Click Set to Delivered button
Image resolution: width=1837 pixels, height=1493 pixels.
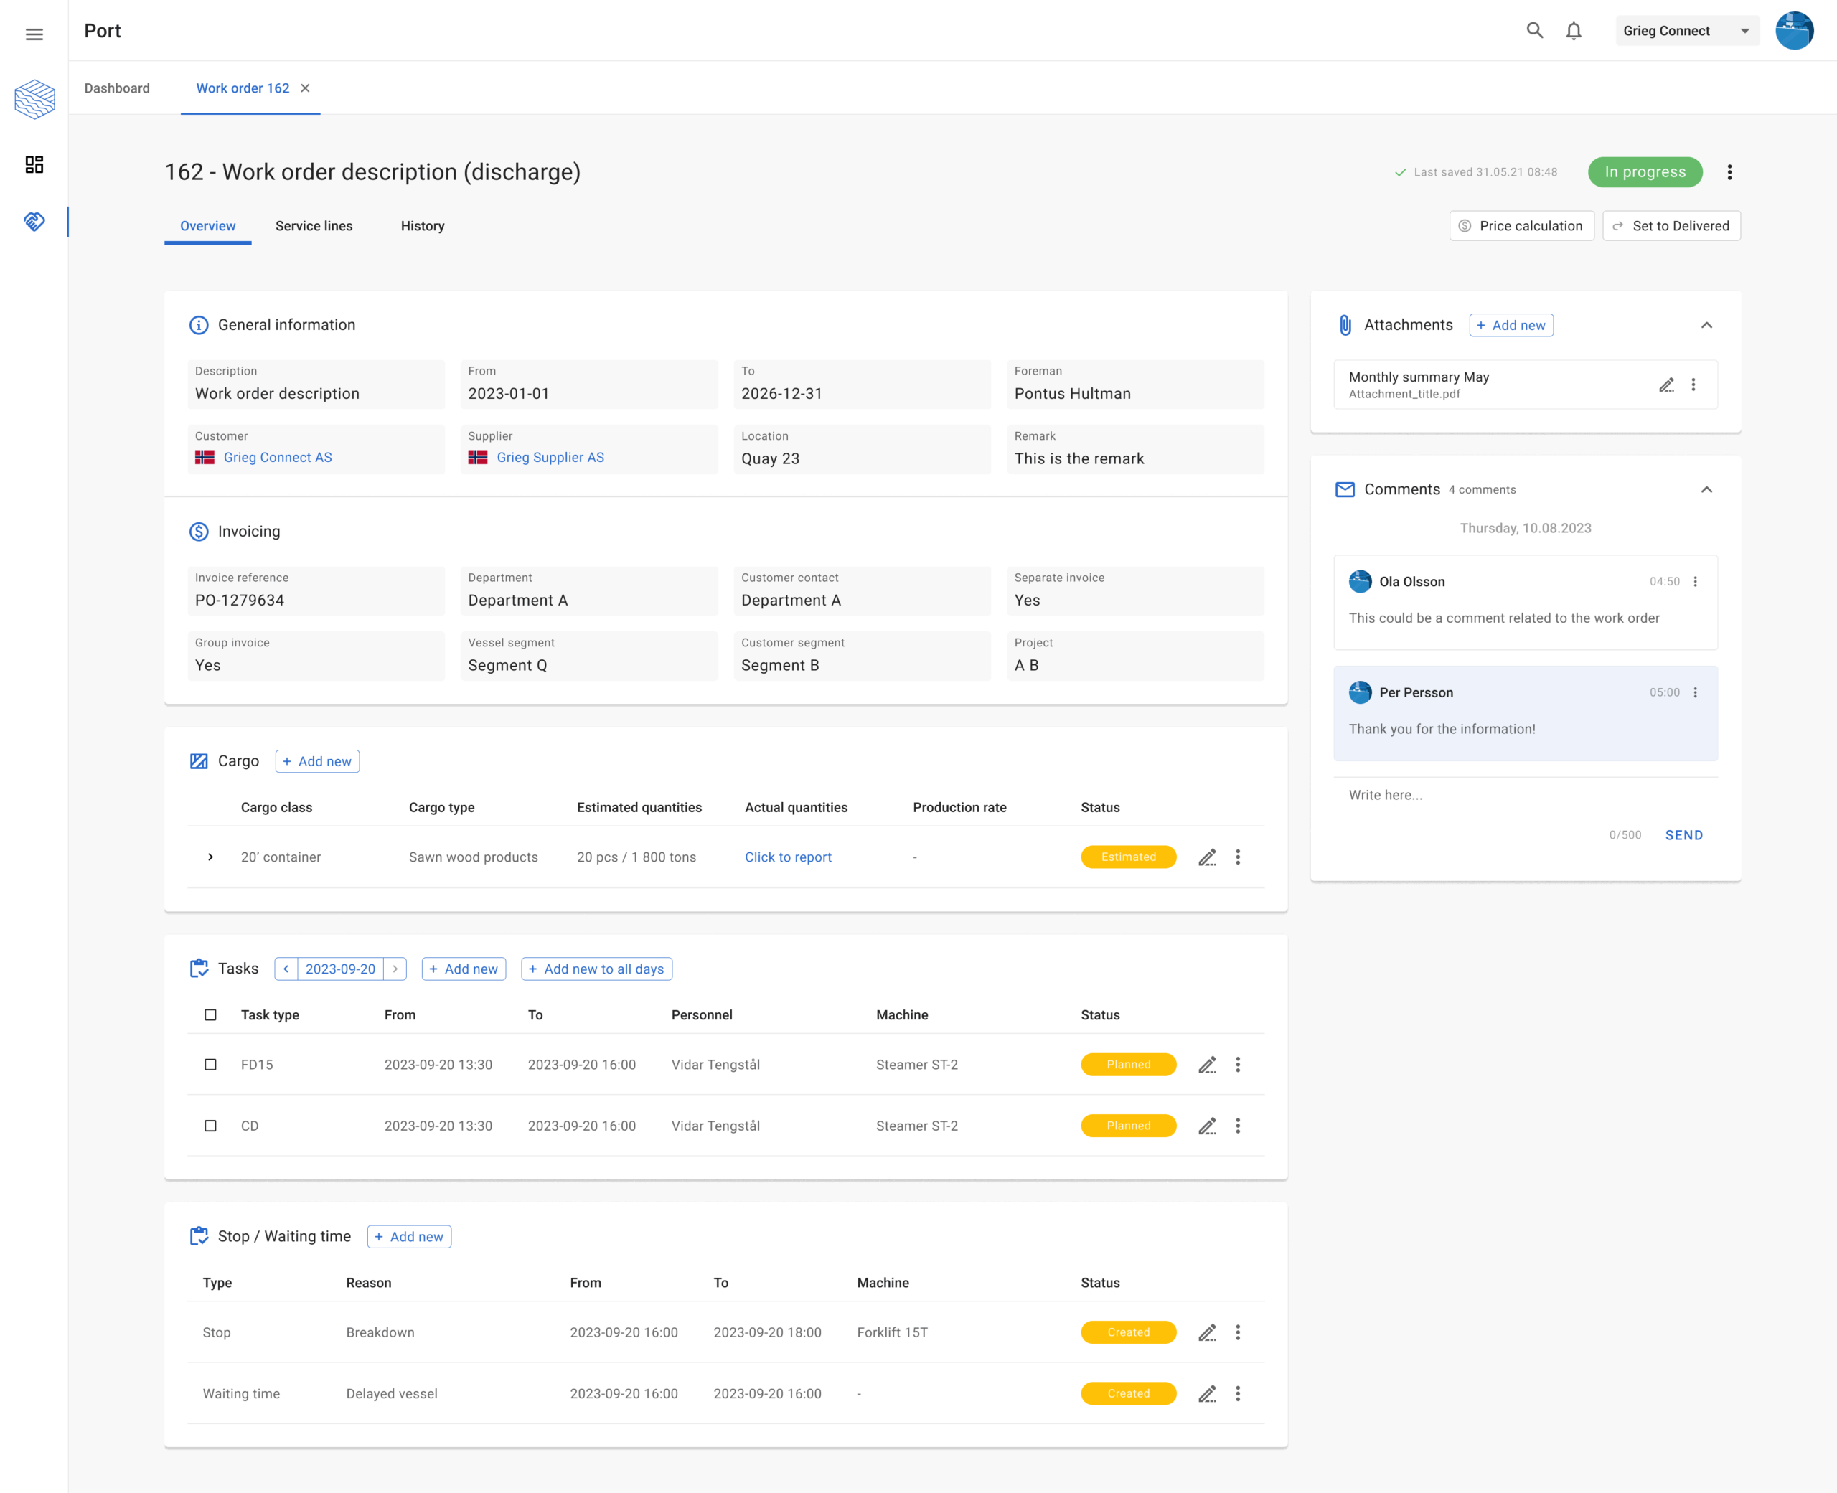[x=1670, y=226]
